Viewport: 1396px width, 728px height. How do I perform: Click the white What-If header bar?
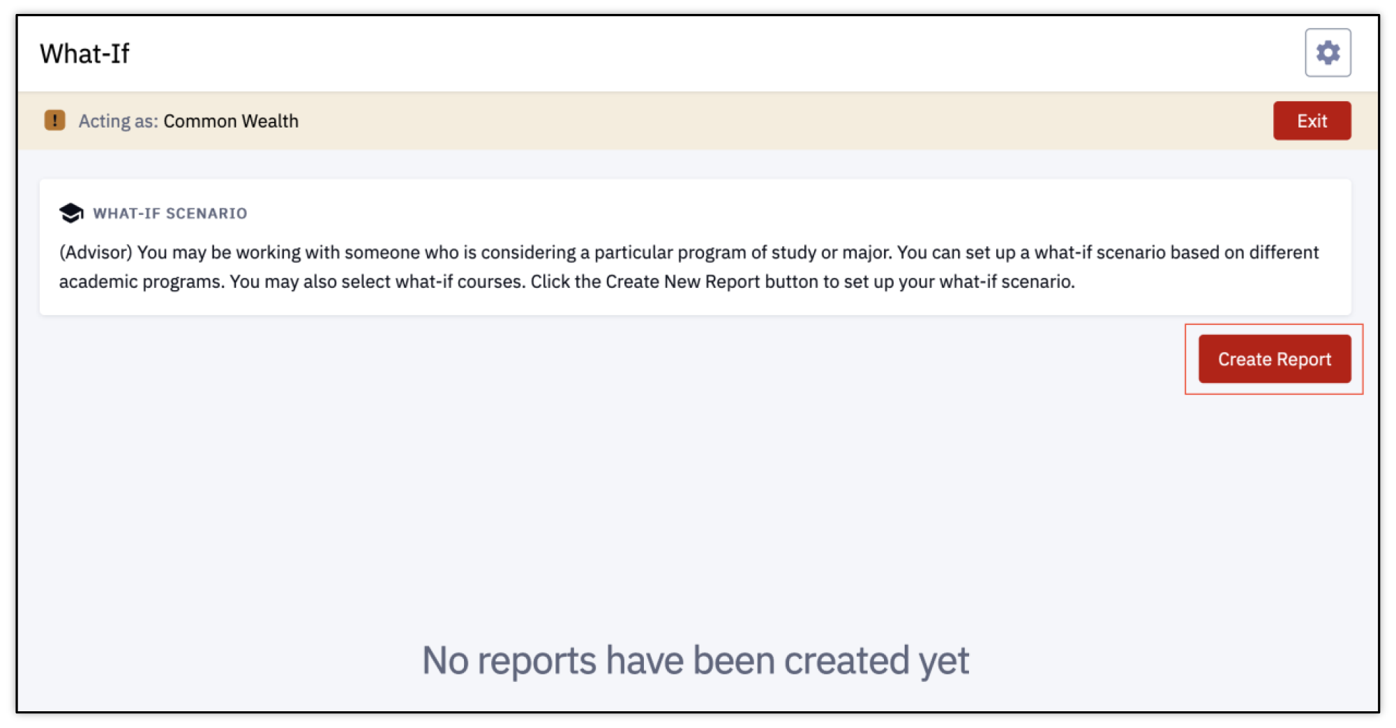tap(698, 54)
